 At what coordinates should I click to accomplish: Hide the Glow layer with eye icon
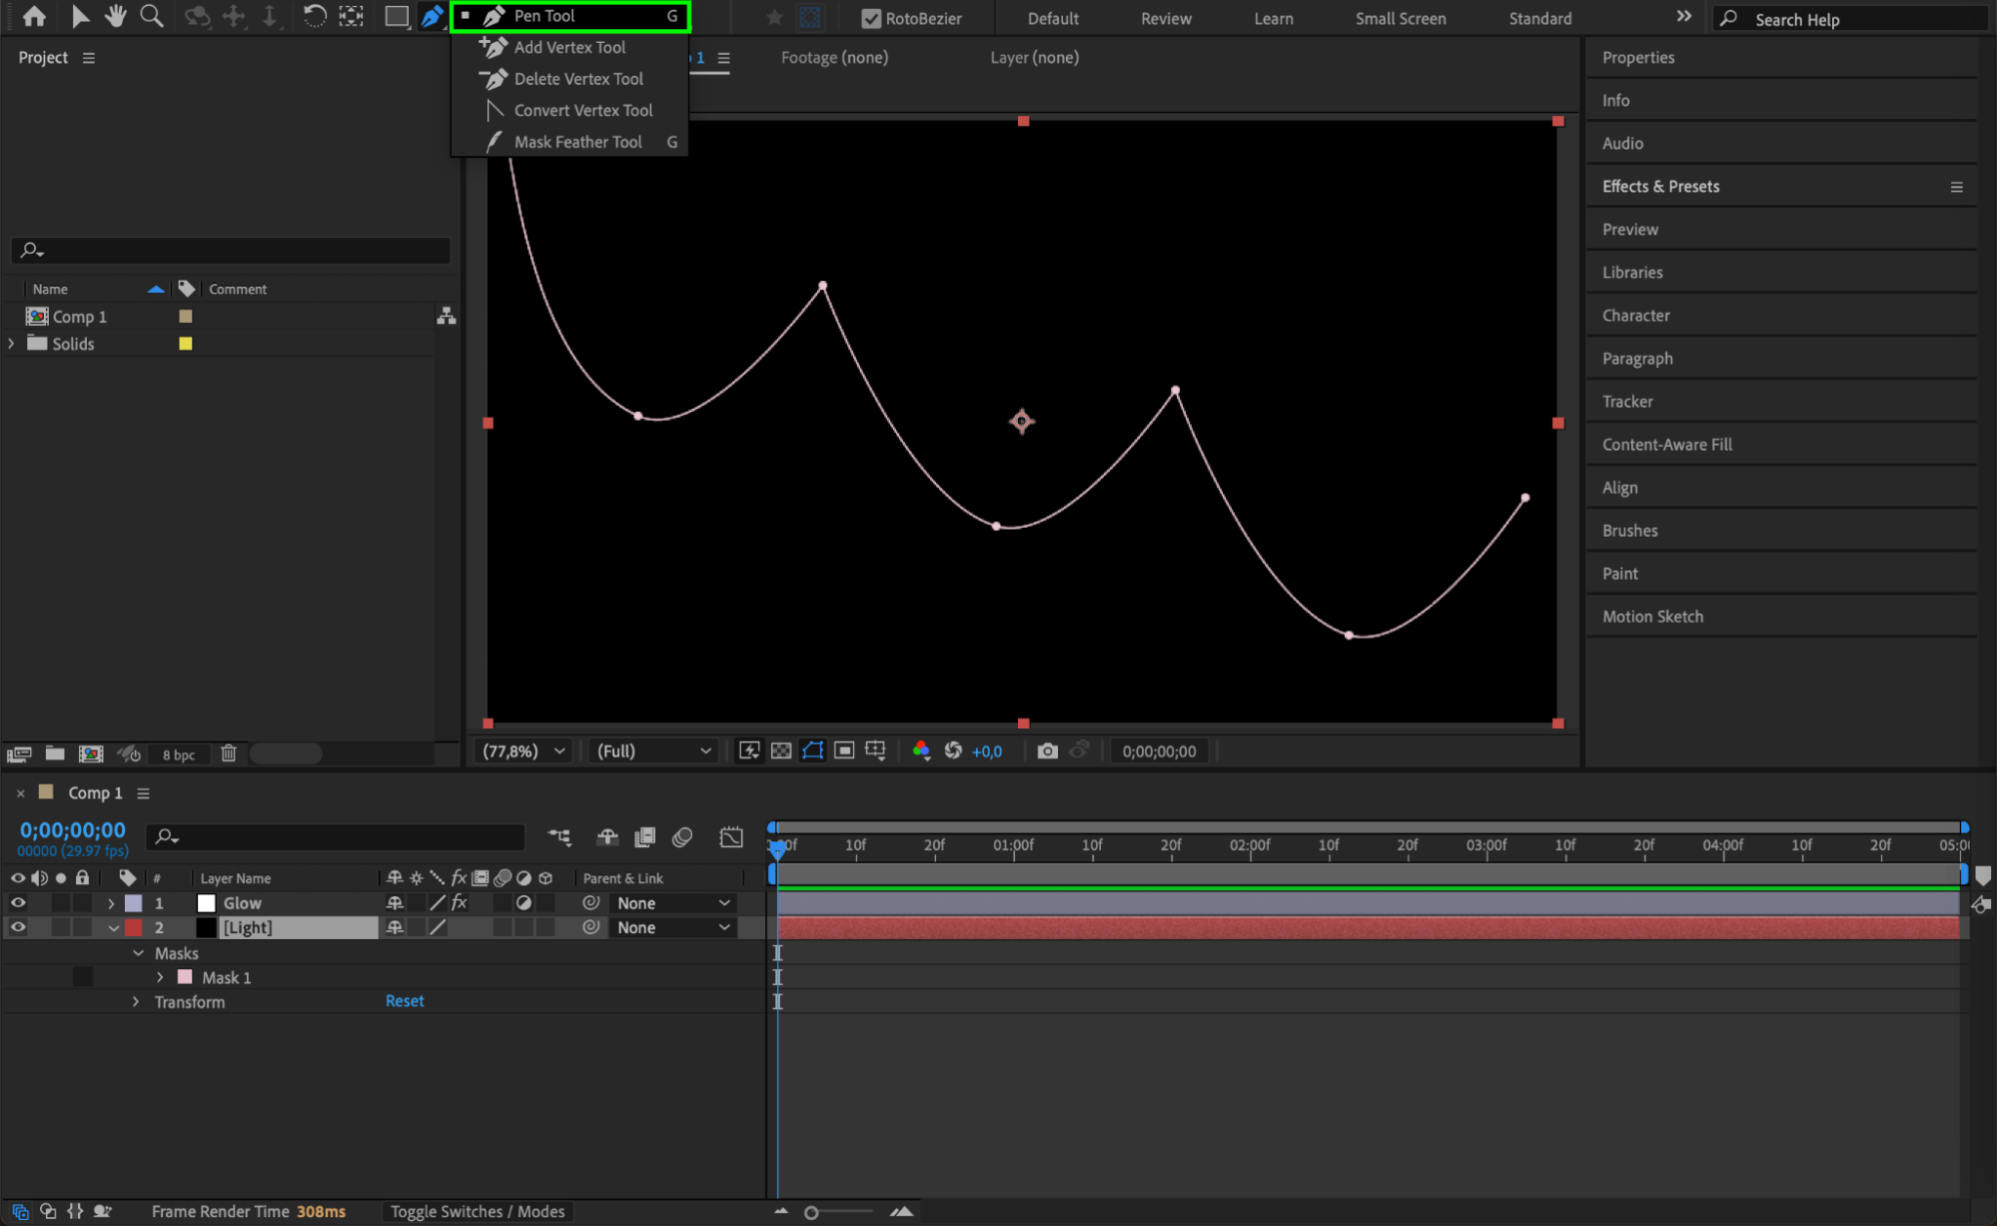(x=18, y=902)
